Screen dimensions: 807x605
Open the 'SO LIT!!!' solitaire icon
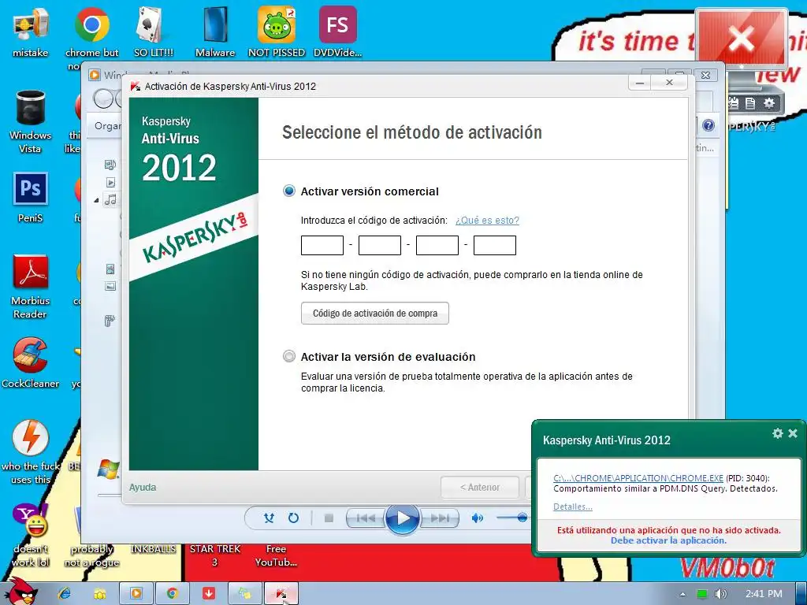point(154,32)
